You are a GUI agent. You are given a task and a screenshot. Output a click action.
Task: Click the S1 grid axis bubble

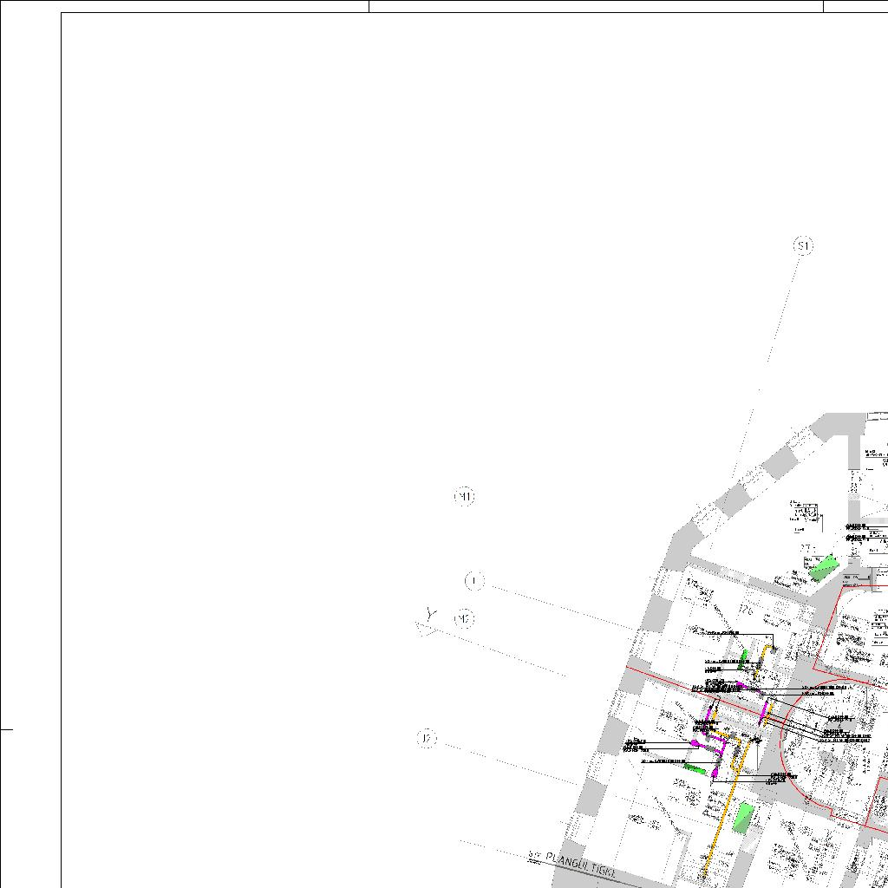[x=804, y=246]
